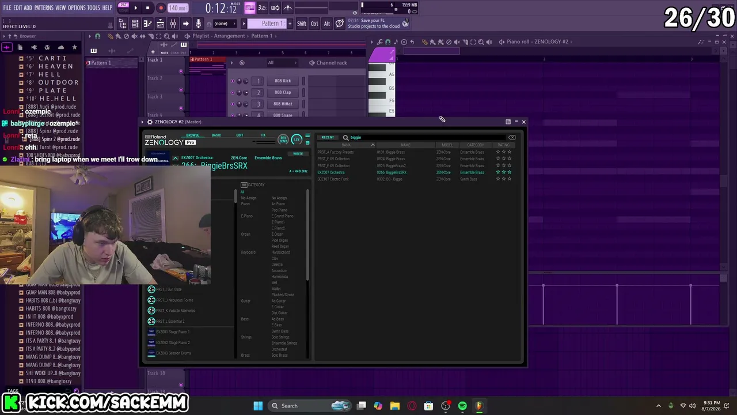Select the 808 Clap channel button
Viewport: 737px width, 415px height.
pos(283,92)
